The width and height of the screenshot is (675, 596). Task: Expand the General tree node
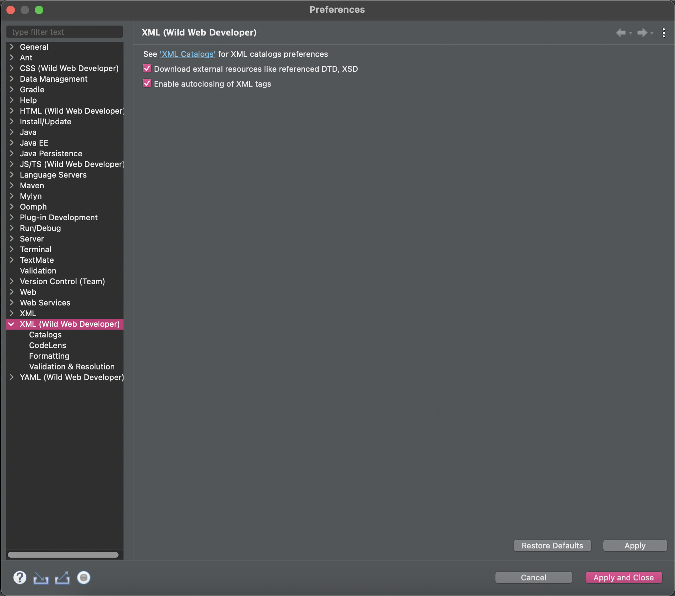12,47
